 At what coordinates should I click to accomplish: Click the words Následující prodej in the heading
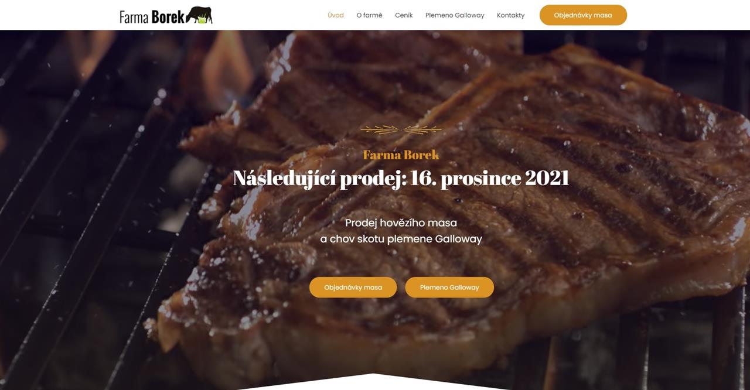tap(319, 178)
